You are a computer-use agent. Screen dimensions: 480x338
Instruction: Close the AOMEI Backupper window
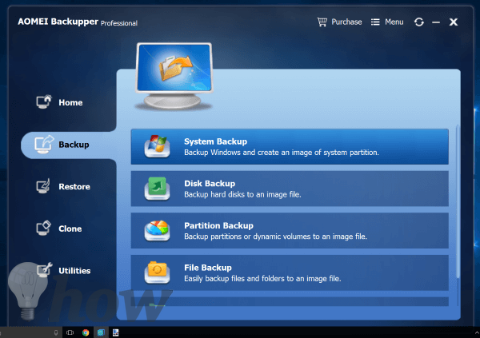pos(454,22)
